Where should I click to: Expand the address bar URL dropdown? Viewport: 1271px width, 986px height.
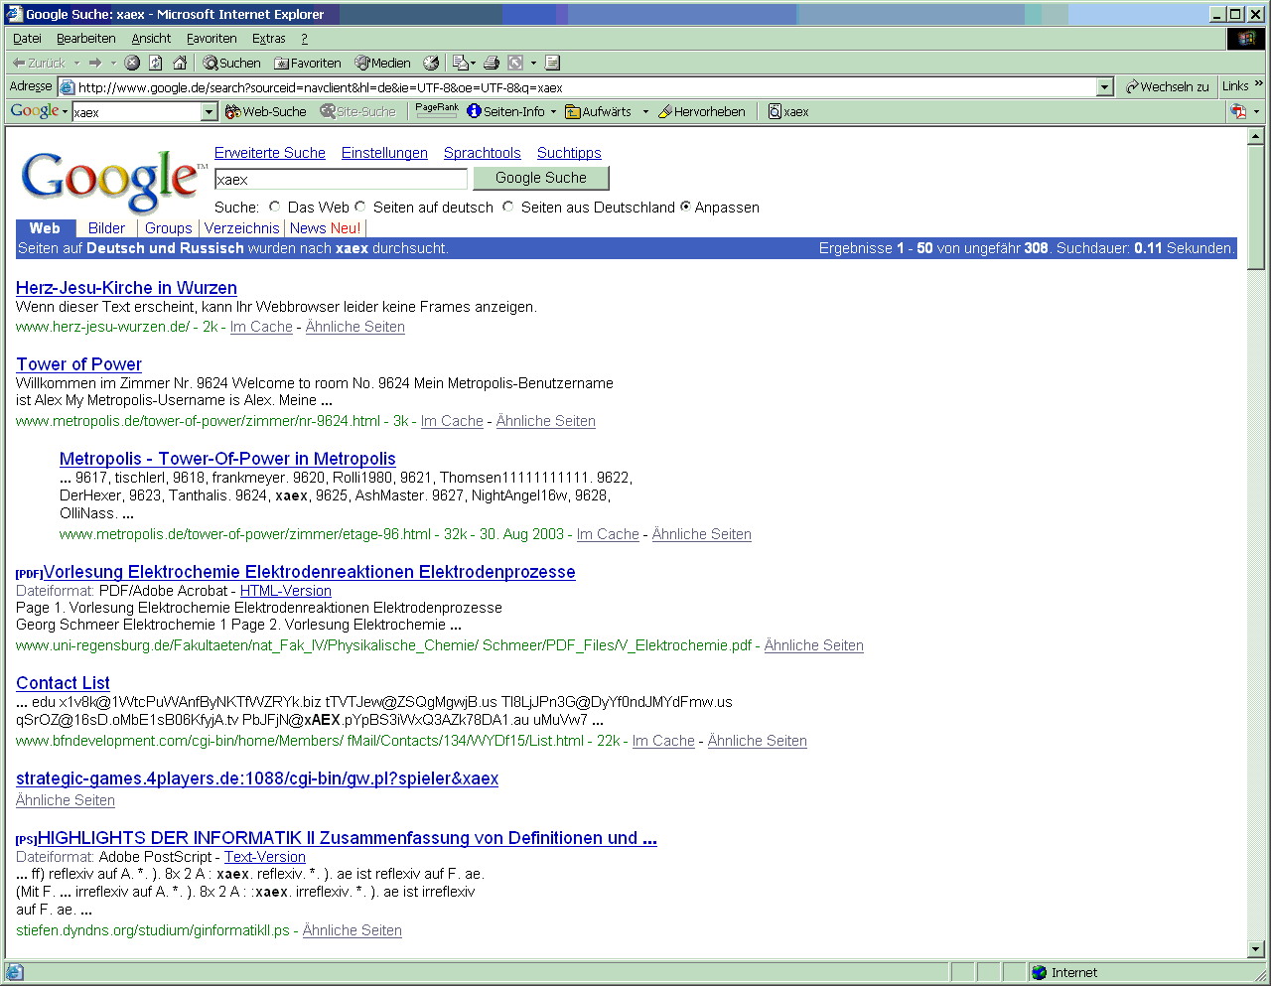tap(1105, 87)
